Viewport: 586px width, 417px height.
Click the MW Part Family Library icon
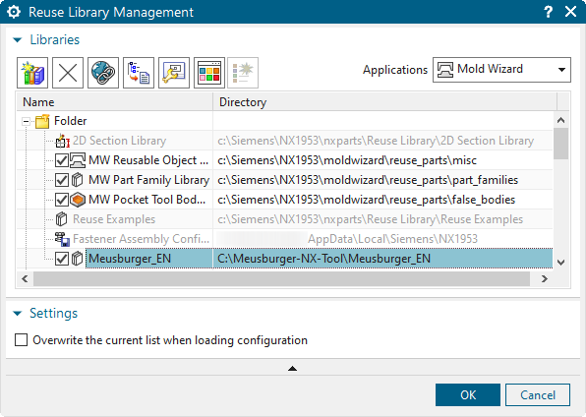77,180
